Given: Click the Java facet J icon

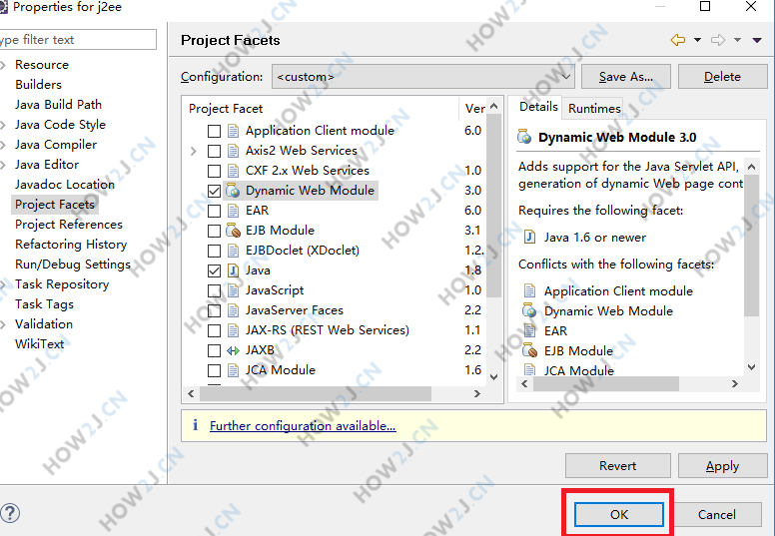Looking at the screenshot, I should (233, 270).
